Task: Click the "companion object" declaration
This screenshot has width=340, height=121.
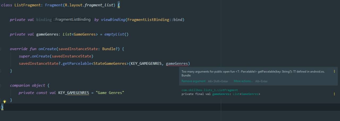Action: point(28,85)
